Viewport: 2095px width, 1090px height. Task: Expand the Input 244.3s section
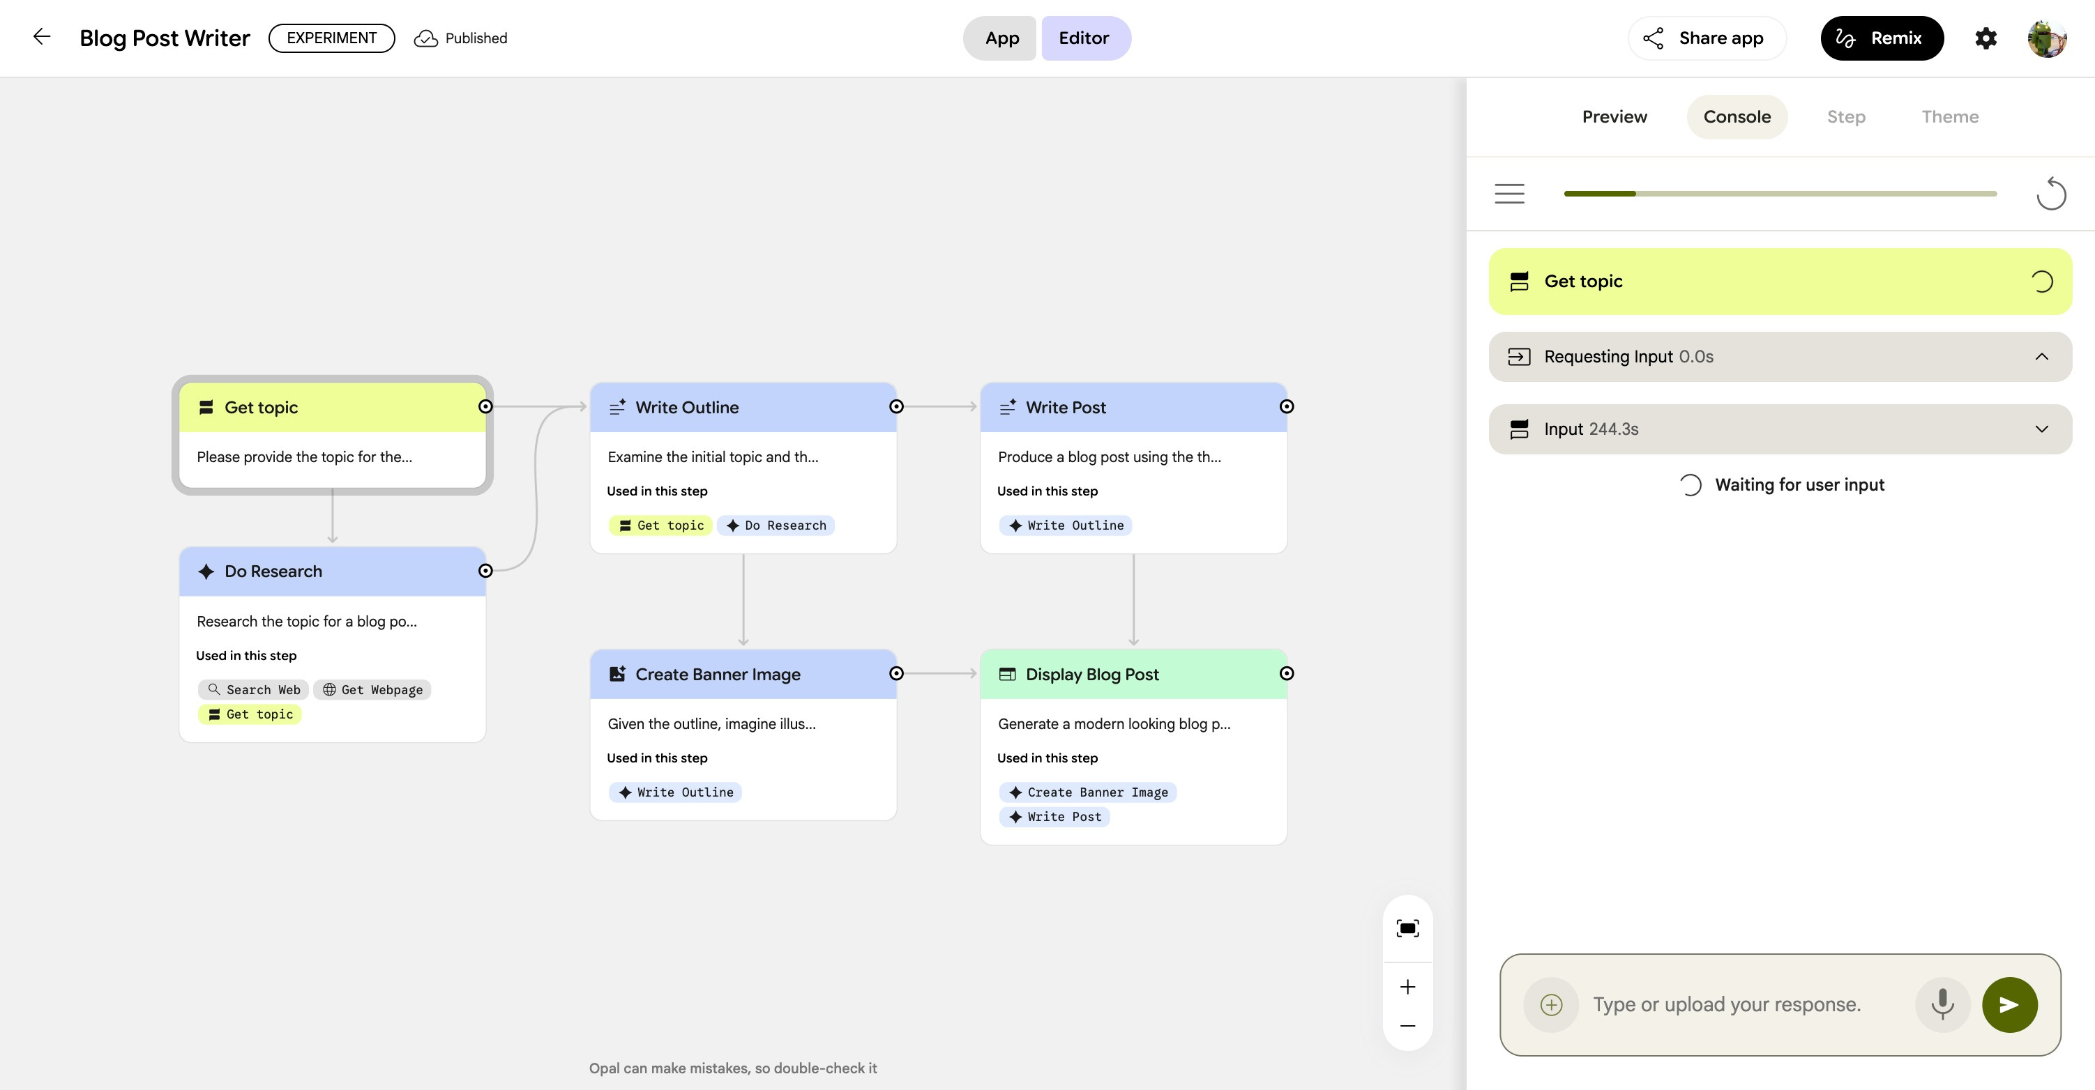click(x=2041, y=429)
